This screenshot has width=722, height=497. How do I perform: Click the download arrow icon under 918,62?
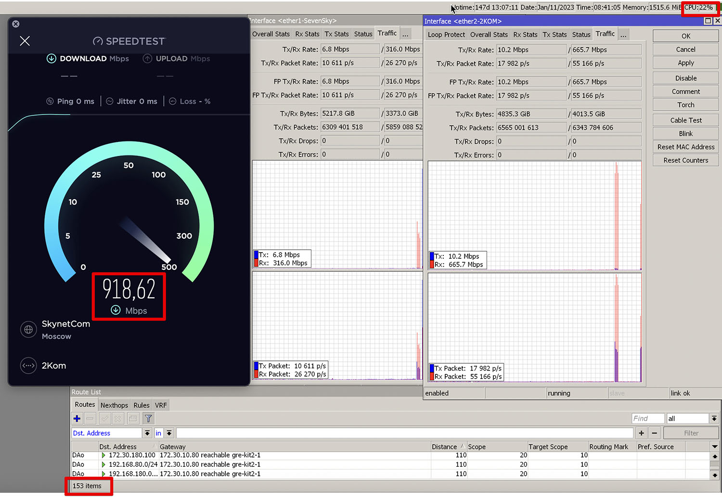[116, 310]
